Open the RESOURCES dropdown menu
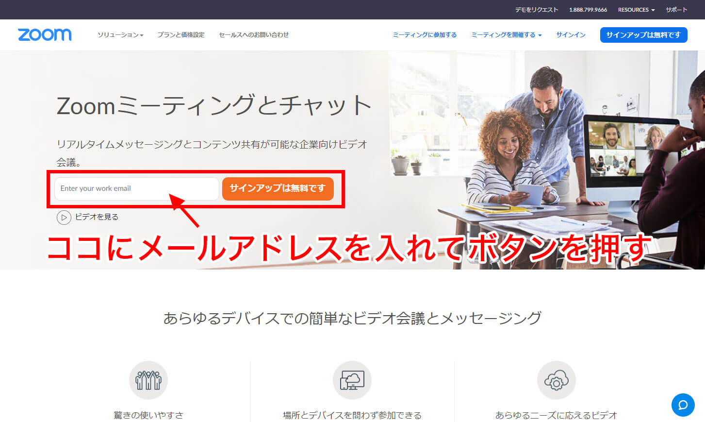This screenshot has width=705, height=422. pos(636,10)
